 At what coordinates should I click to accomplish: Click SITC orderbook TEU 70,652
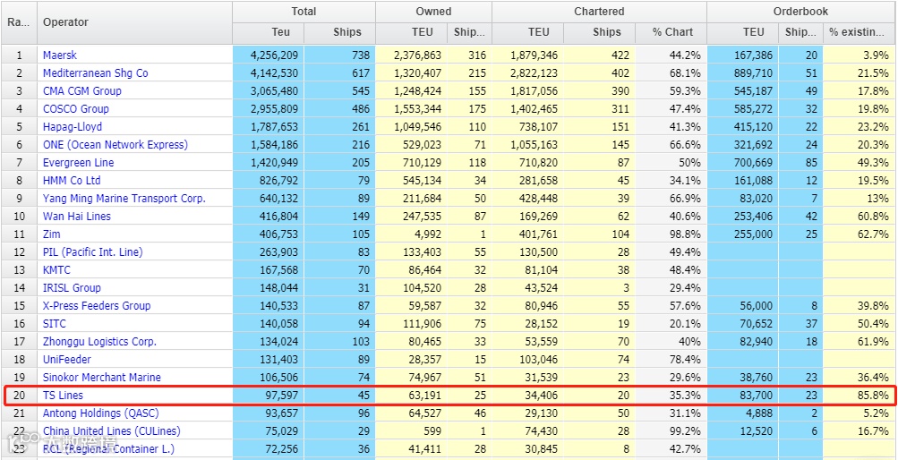(743, 323)
